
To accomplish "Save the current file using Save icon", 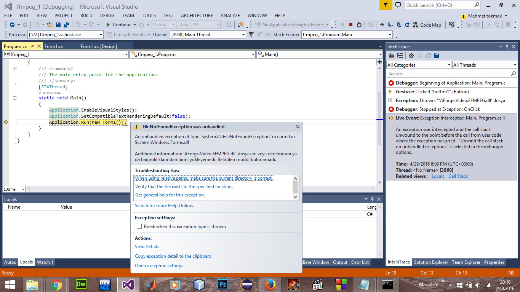I will (x=58, y=25).
